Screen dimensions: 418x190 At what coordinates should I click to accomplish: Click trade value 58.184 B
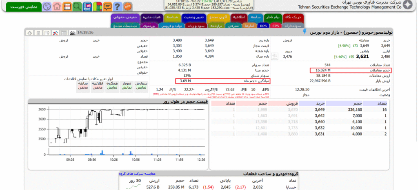[322, 75]
